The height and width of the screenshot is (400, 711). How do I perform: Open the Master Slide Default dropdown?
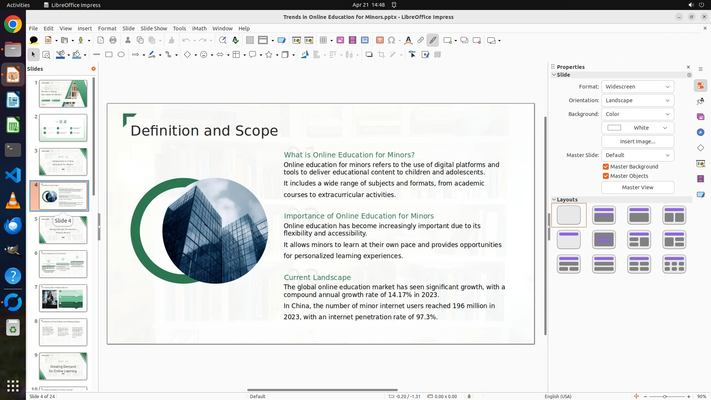pos(637,155)
